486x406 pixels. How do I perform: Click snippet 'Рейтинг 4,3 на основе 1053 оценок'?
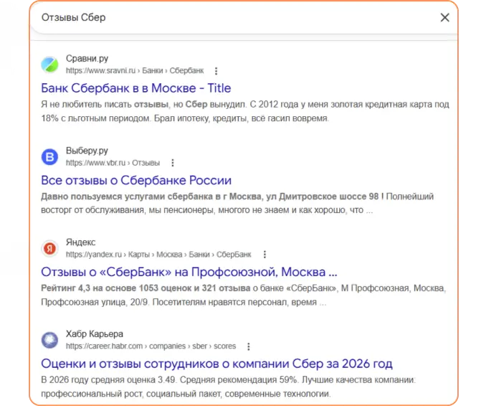click(x=243, y=295)
